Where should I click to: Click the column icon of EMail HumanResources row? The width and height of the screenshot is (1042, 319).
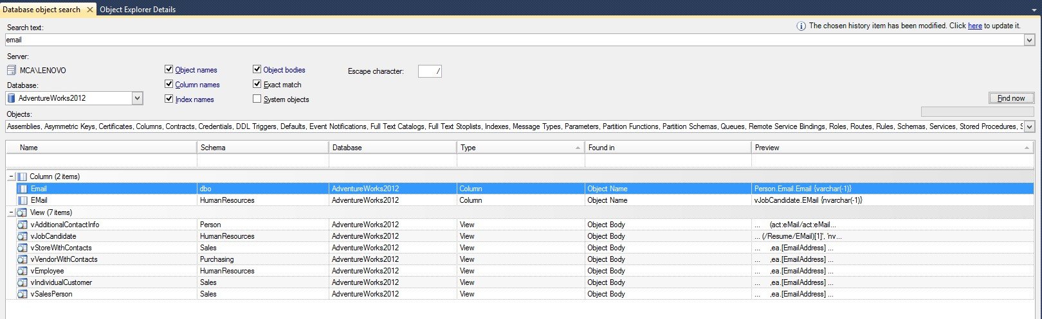23,200
